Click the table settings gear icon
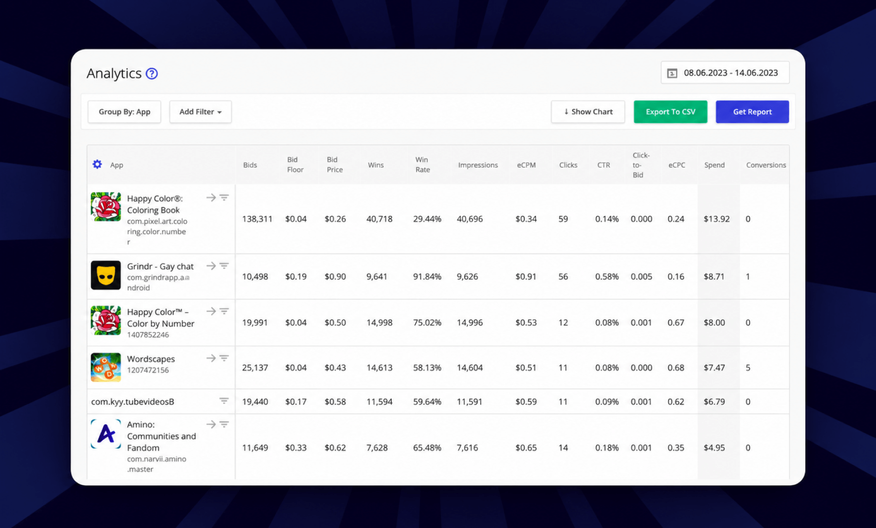 point(97,164)
